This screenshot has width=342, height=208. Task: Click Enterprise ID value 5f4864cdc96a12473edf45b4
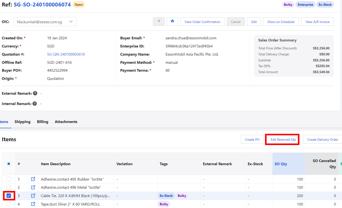(x=189, y=46)
